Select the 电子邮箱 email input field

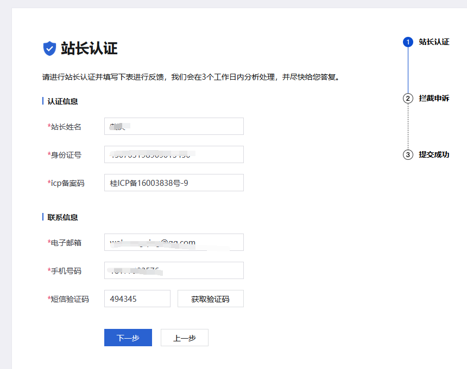coord(174,242)
